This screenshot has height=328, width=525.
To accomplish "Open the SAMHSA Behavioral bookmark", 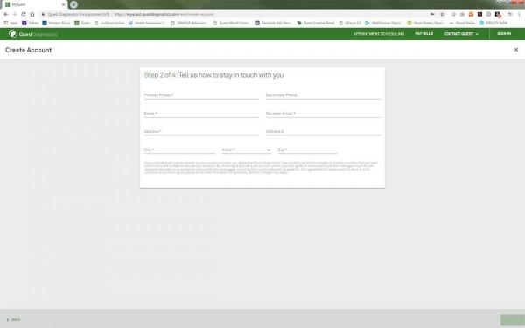I will click(x=189, y=23).
